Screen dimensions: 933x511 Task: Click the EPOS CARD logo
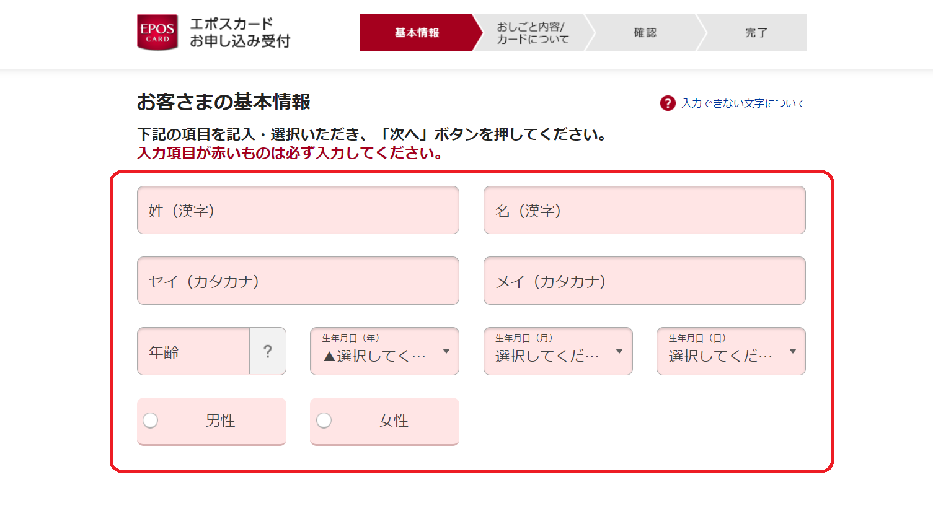157,32
